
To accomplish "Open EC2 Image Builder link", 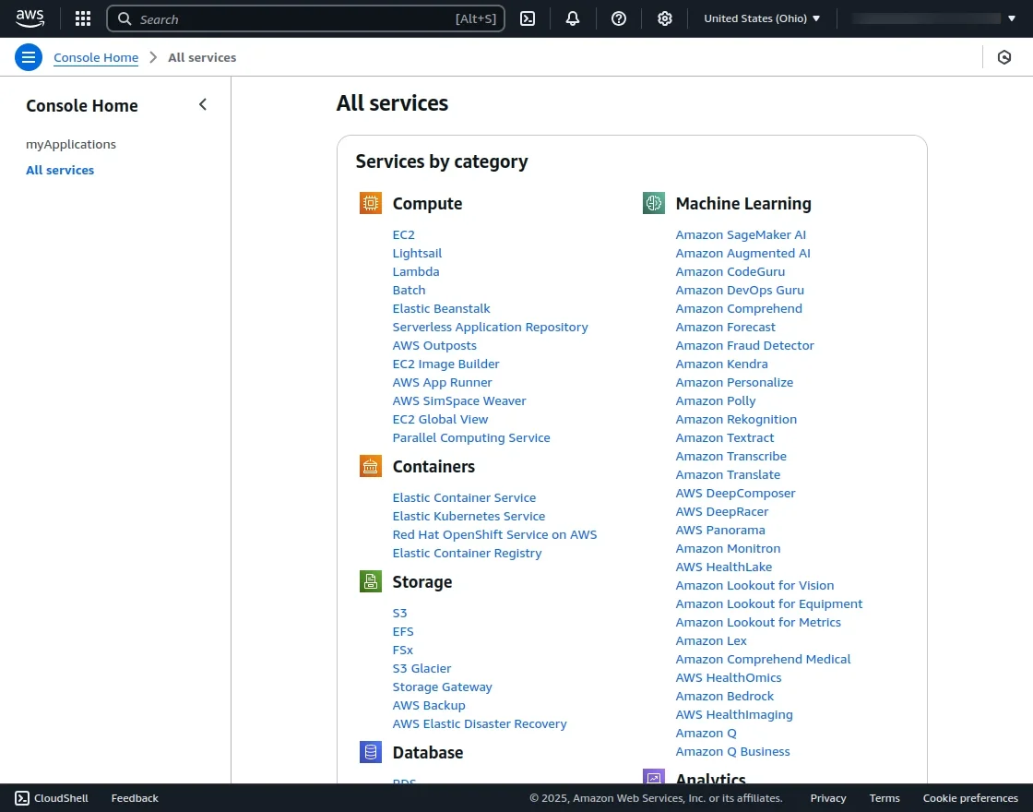I will 446,364.
